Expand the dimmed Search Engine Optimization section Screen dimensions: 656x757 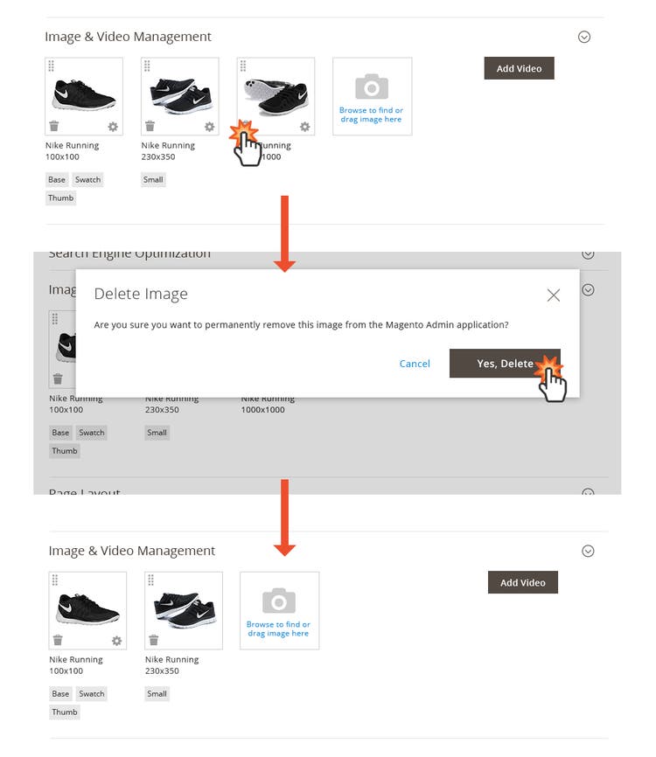588,254
